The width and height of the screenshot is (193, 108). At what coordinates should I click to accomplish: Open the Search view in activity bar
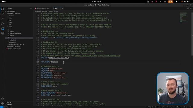(2, 14)
